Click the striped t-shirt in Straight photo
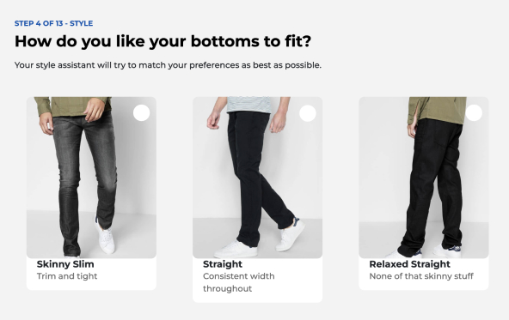 point(248,105)
